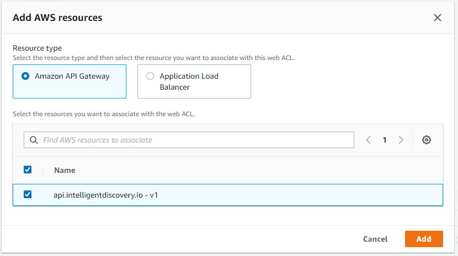Select the Amazon API Gateway radio button
Image resolution: width=458 pixels, height=256 pixels.
tap(25, 76)
